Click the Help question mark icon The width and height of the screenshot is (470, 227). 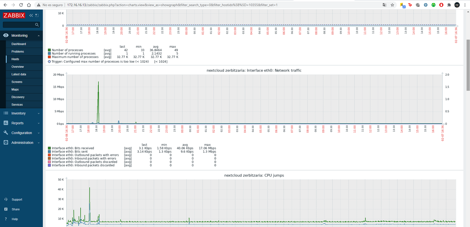coord(6,219)
